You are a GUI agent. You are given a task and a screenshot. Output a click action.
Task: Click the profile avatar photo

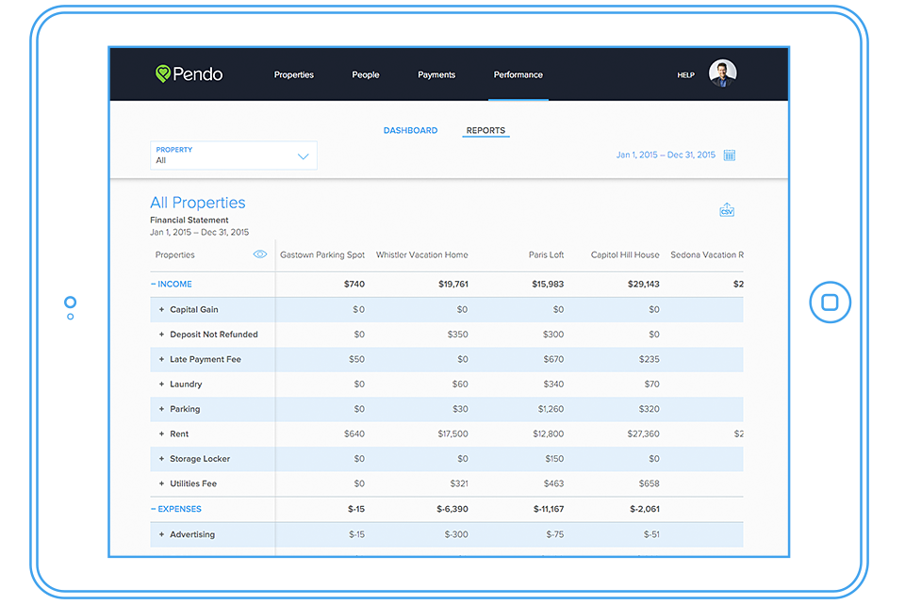click(x=722, y=73)
